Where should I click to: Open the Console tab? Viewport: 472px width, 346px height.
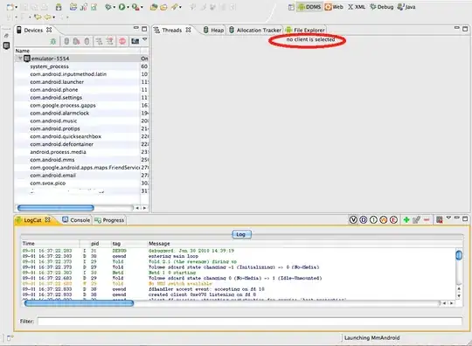(x=76, y=220)
